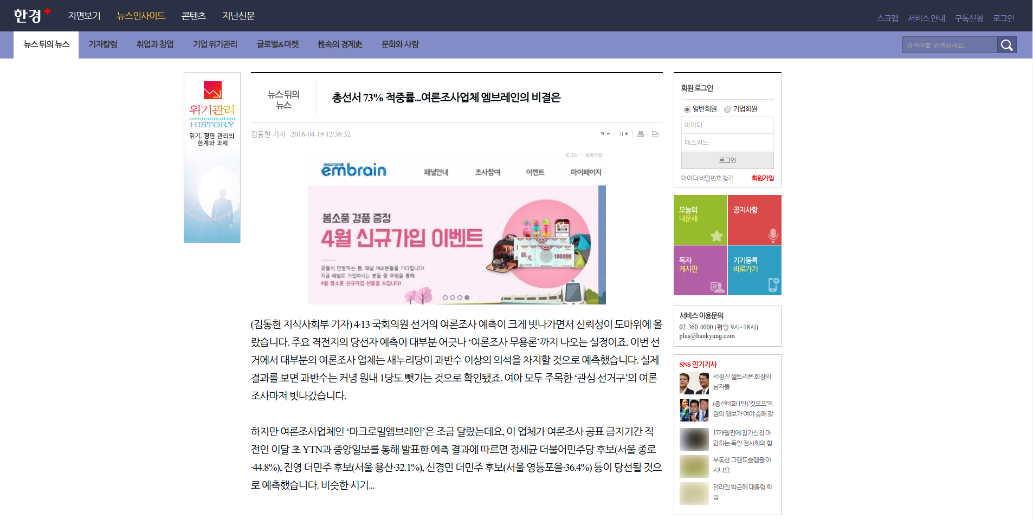Screen dimensions: 1033x519
Task: Open the 콘텐츠 top menu
Action: click(193, 16)
